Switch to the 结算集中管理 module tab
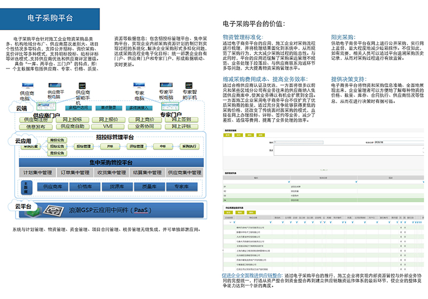 coord(147,173)
